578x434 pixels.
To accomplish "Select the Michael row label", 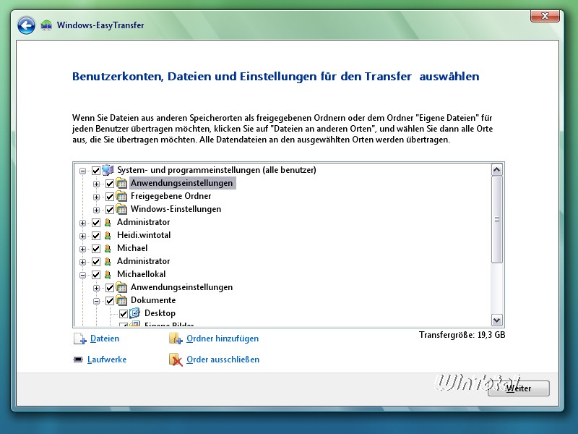I will click(x=132, y=248).
